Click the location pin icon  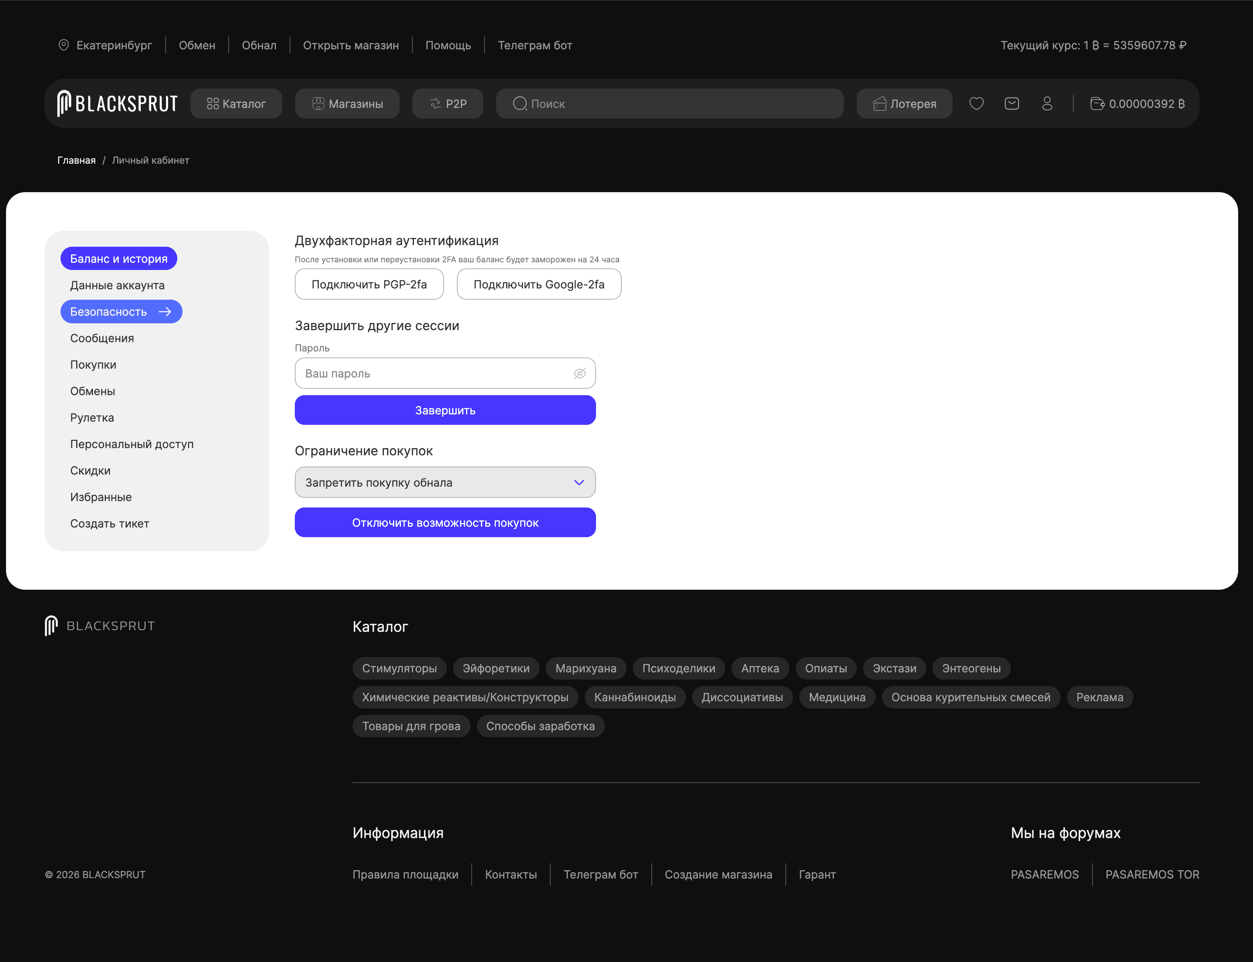[x=63, y=45]
